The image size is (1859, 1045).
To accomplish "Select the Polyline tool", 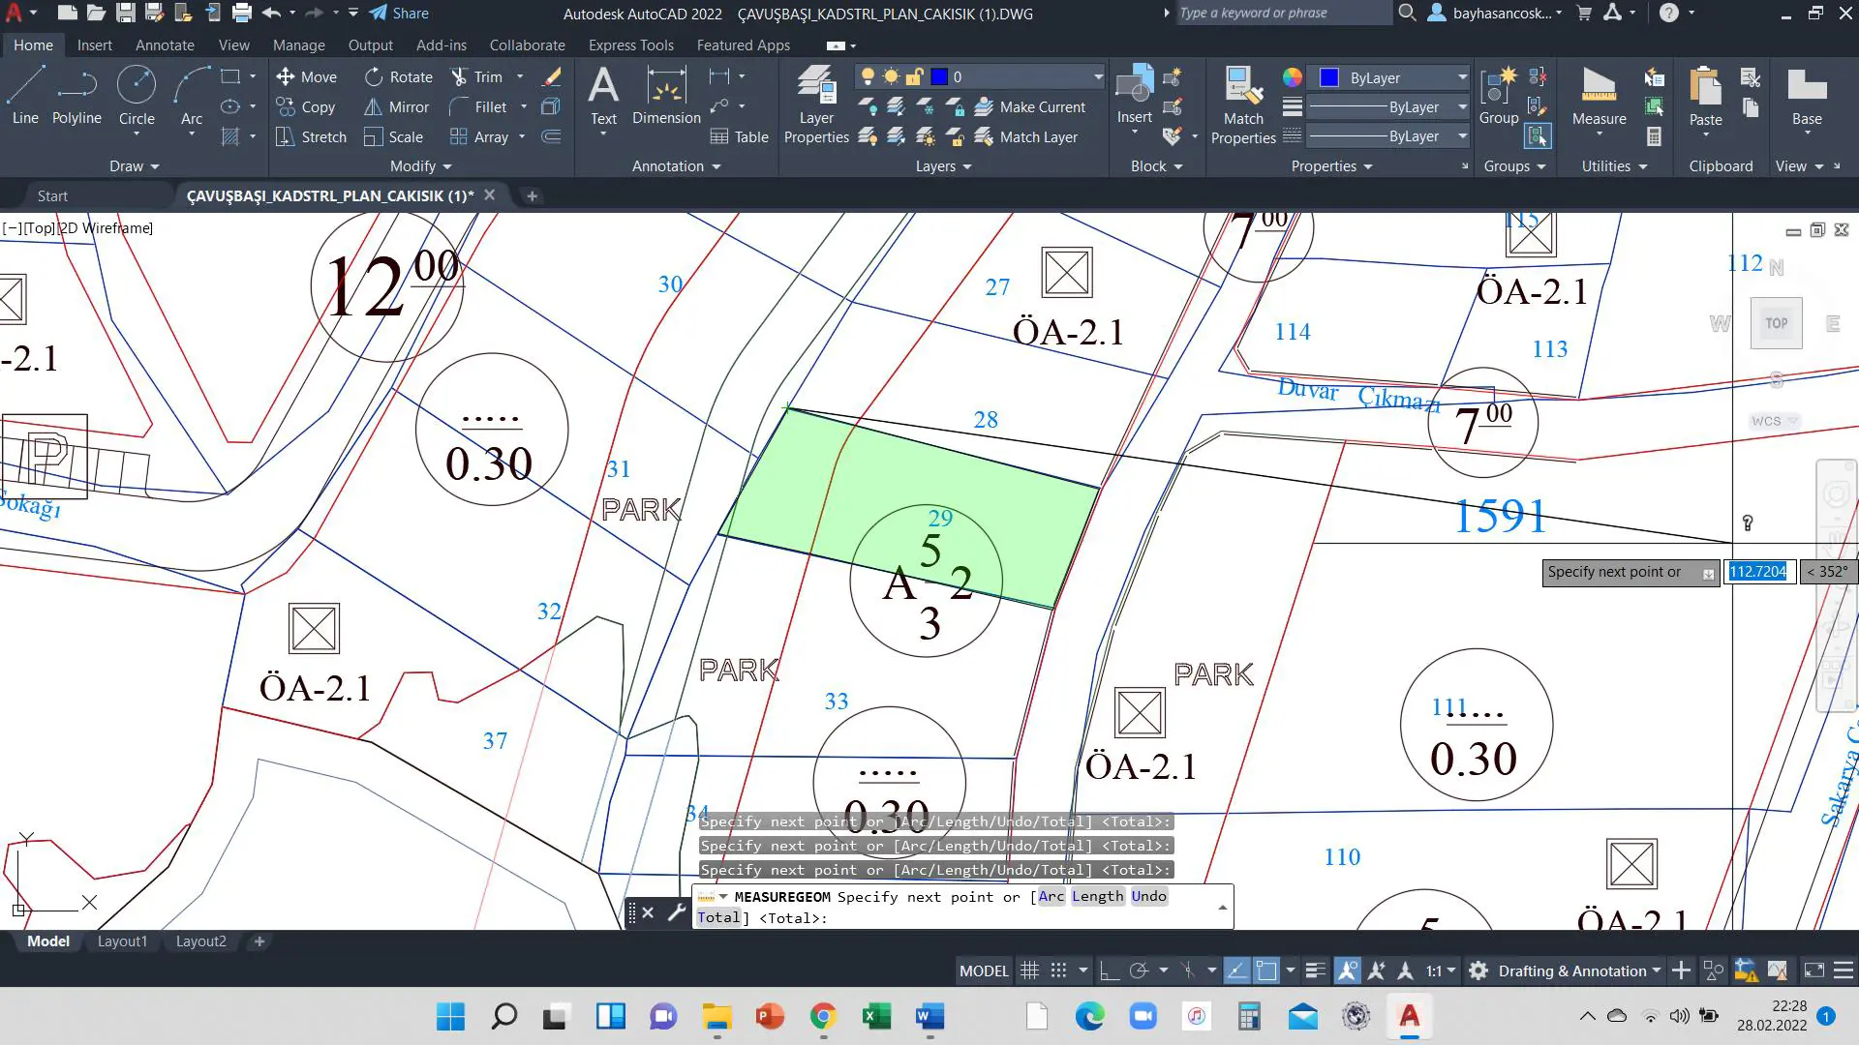I will pos(76,95).
